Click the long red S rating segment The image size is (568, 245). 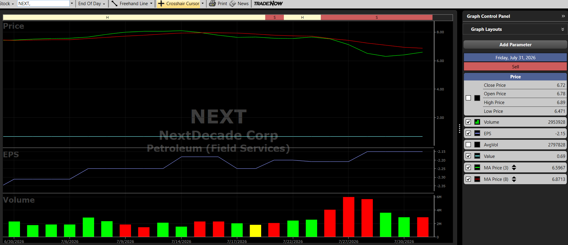click(x=376, y=17)
